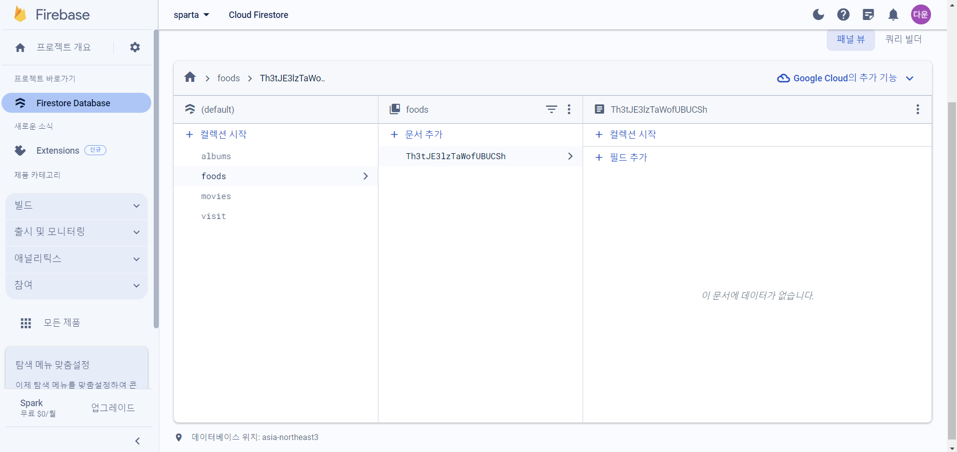Click the 업그레이드 button

[x=113, y=408]
